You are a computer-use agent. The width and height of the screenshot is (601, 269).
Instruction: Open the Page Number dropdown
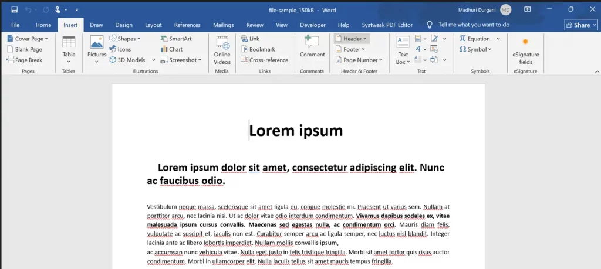[359, 60]
